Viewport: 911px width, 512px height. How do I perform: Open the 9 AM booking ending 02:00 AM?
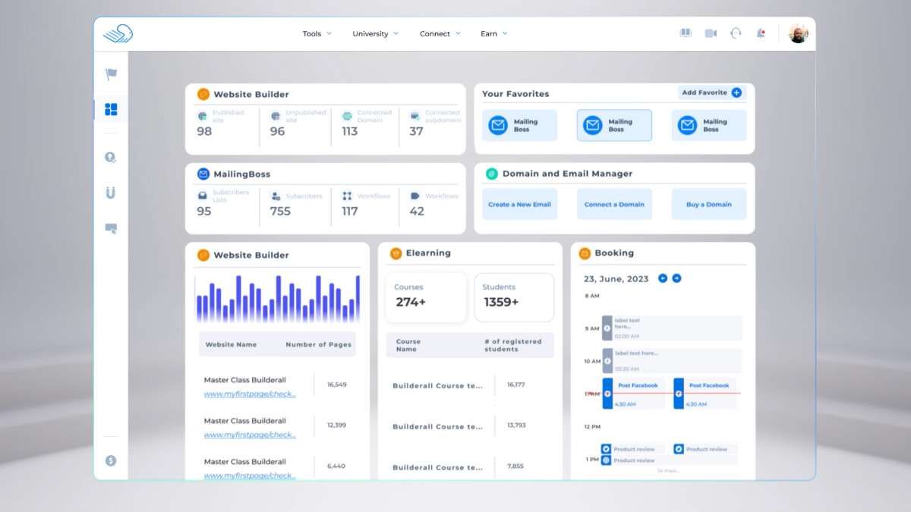point(672,328)
